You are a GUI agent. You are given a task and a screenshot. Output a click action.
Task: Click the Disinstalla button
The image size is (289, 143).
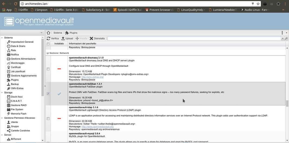pyautogui.click(x=97, y=38)
